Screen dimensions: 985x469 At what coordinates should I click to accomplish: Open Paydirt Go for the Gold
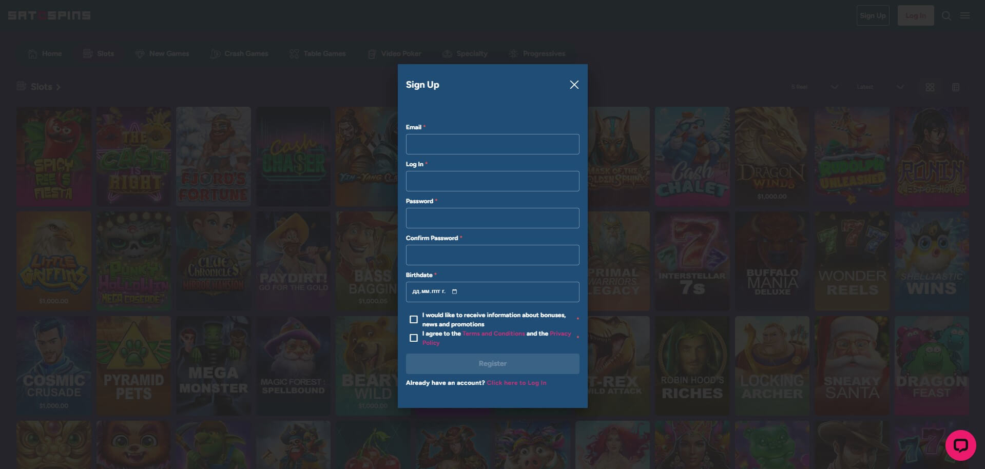(294, 261)
